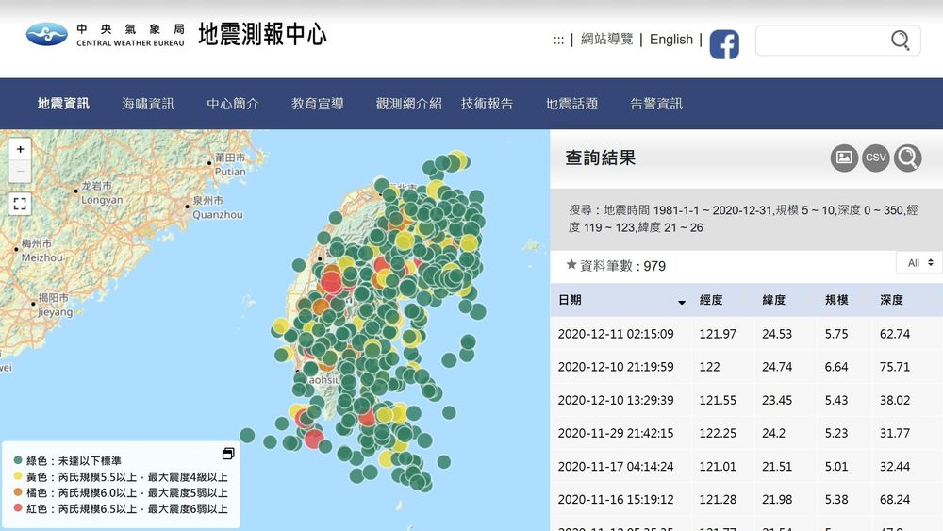
Task: Open the All rows-per-page dropdown
Action: click(919, 263)
